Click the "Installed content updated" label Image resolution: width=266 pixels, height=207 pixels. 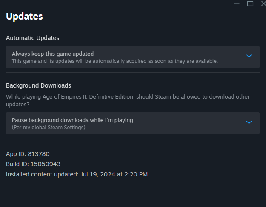[42, 174]
